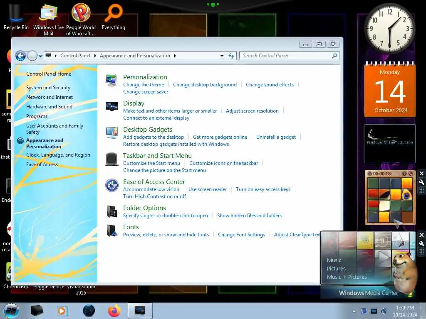426x319 pixels.
Task: Pause the puzzle gadget timer icon
Action: (370, 174)
